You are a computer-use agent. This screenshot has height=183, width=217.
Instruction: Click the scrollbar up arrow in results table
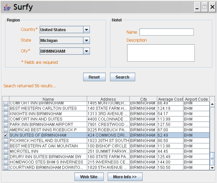click(212, 104)
